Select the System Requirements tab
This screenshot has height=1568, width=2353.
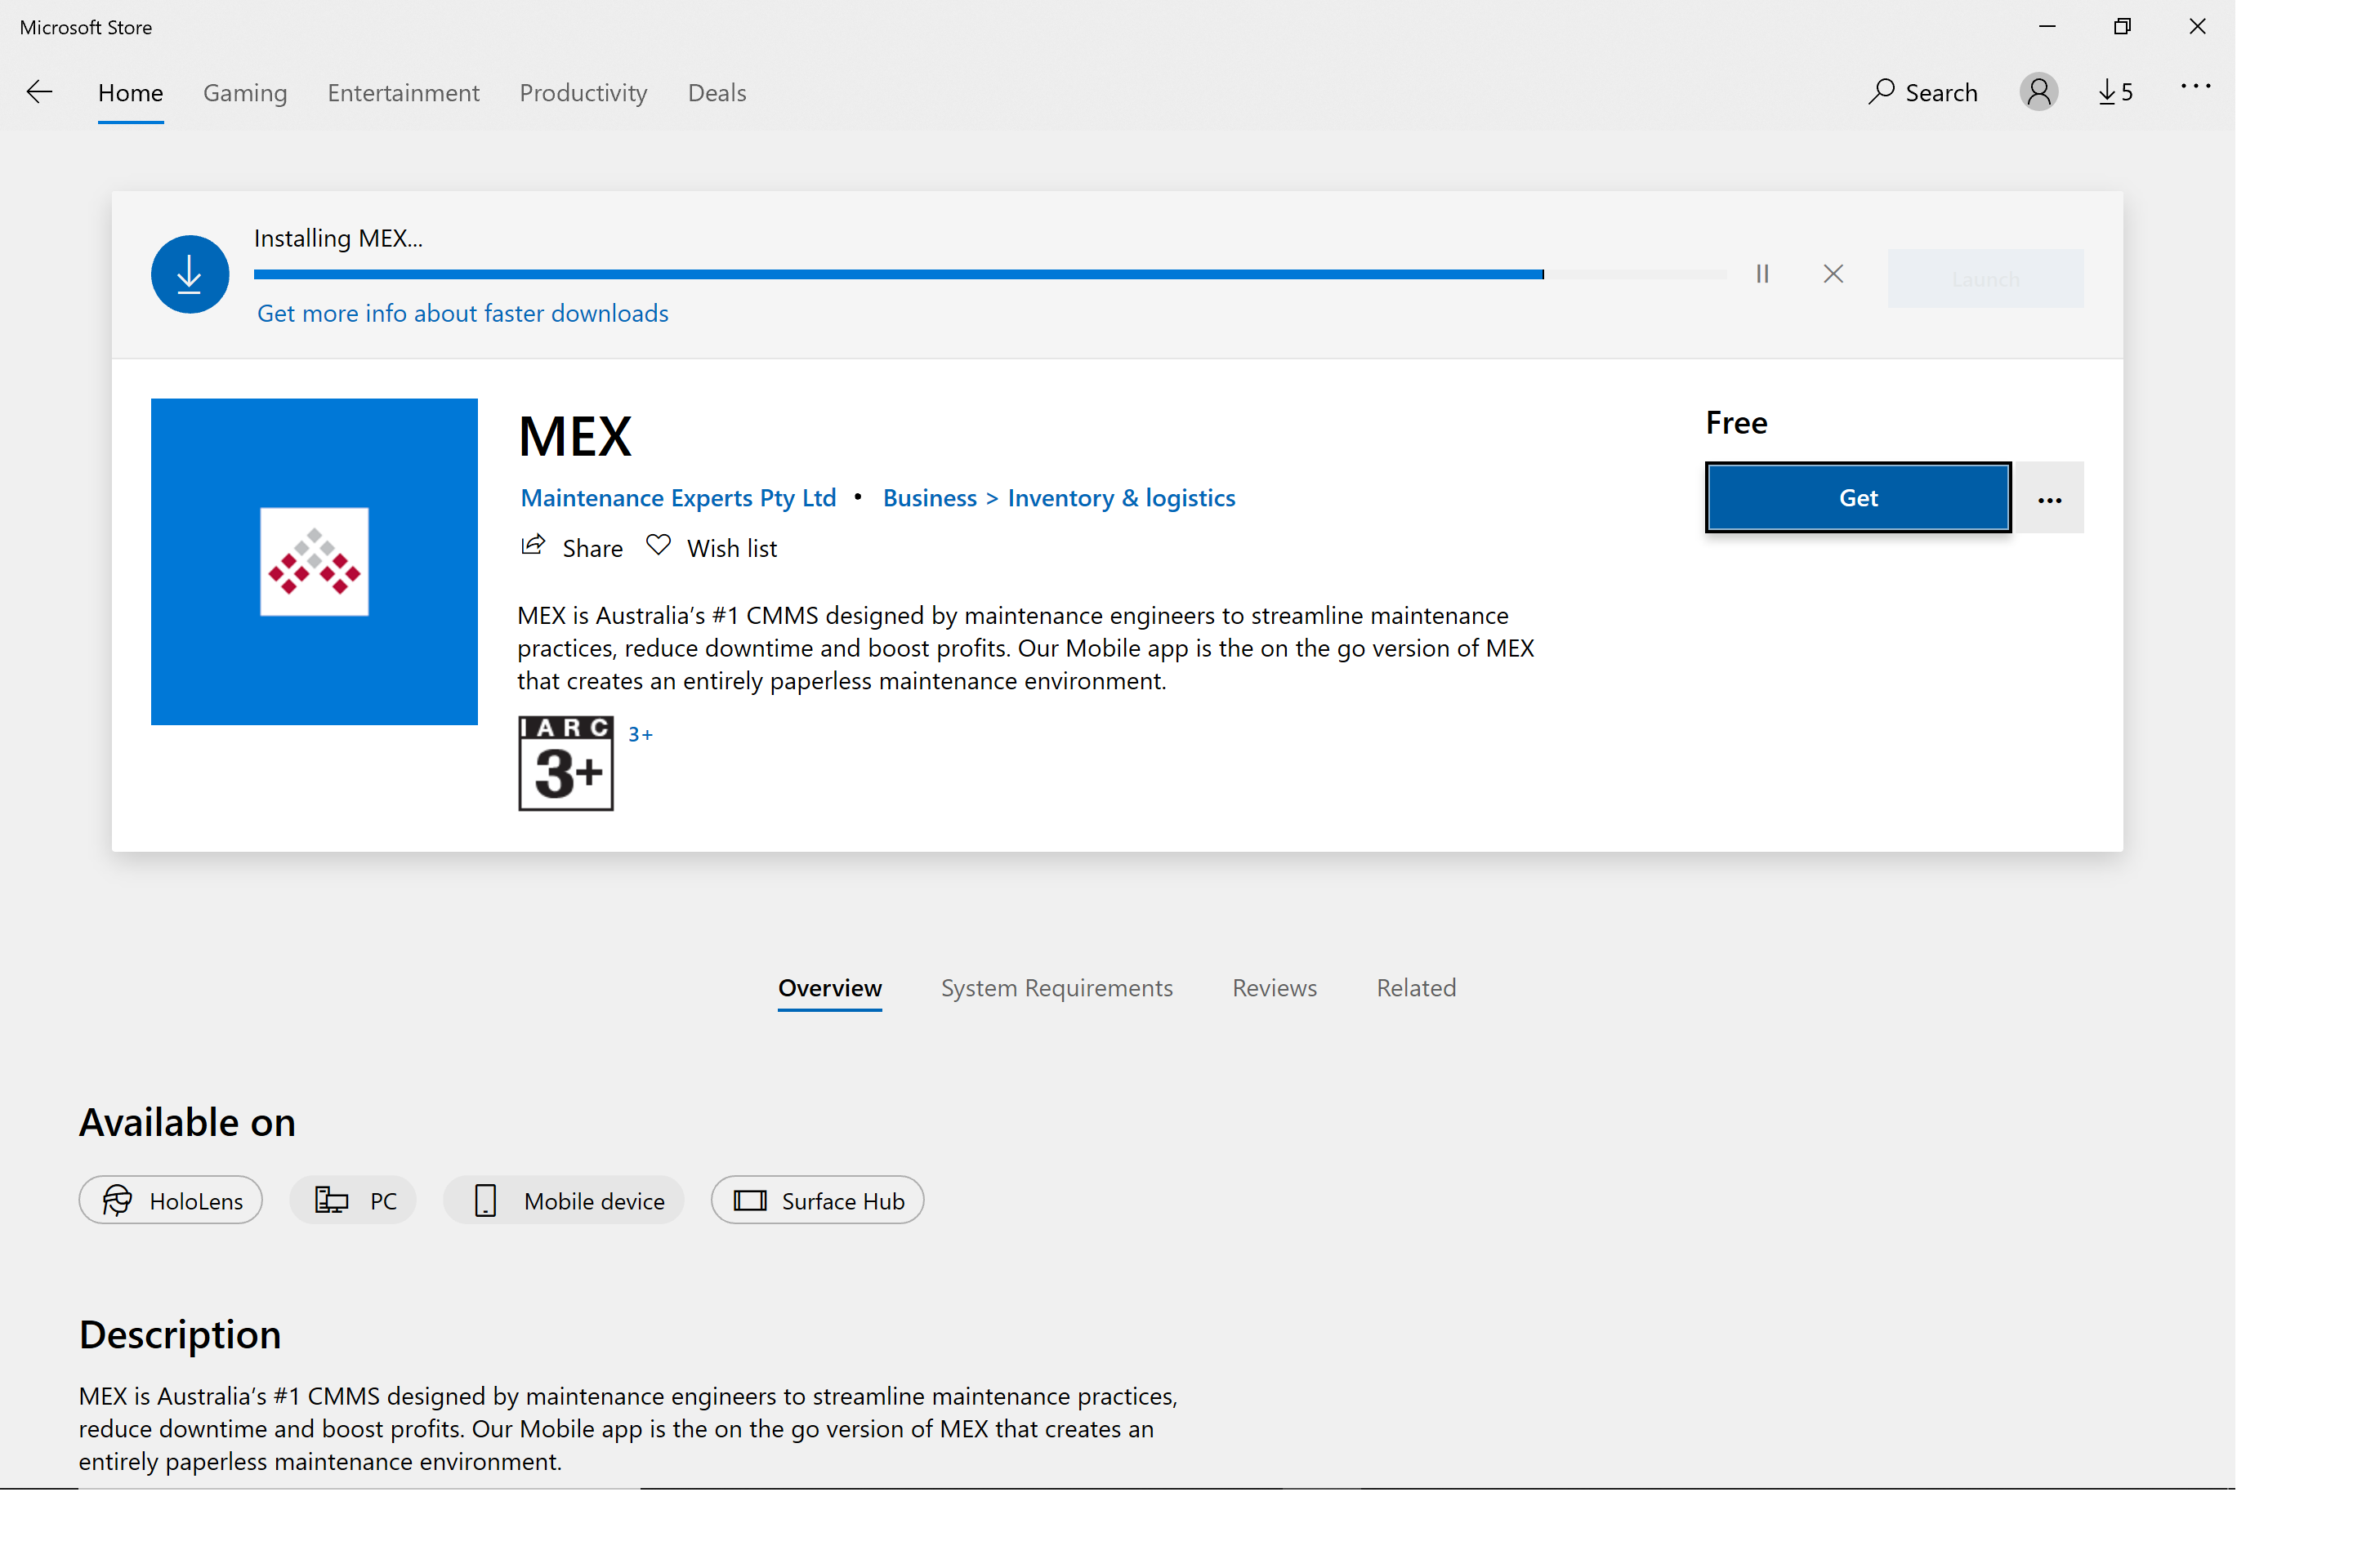click(x=1056, y=985)
